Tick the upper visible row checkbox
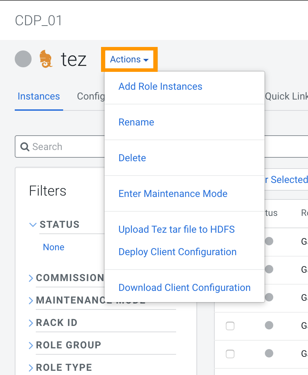The width and height of the screenshot is (308, 375). [x=230, y=326]
